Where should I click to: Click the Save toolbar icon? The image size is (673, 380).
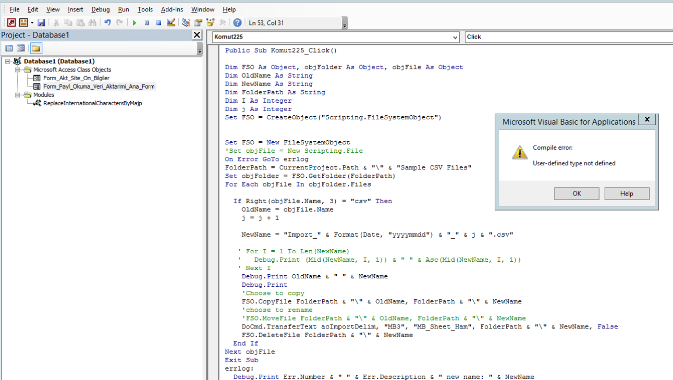click(x=41, y=22)
